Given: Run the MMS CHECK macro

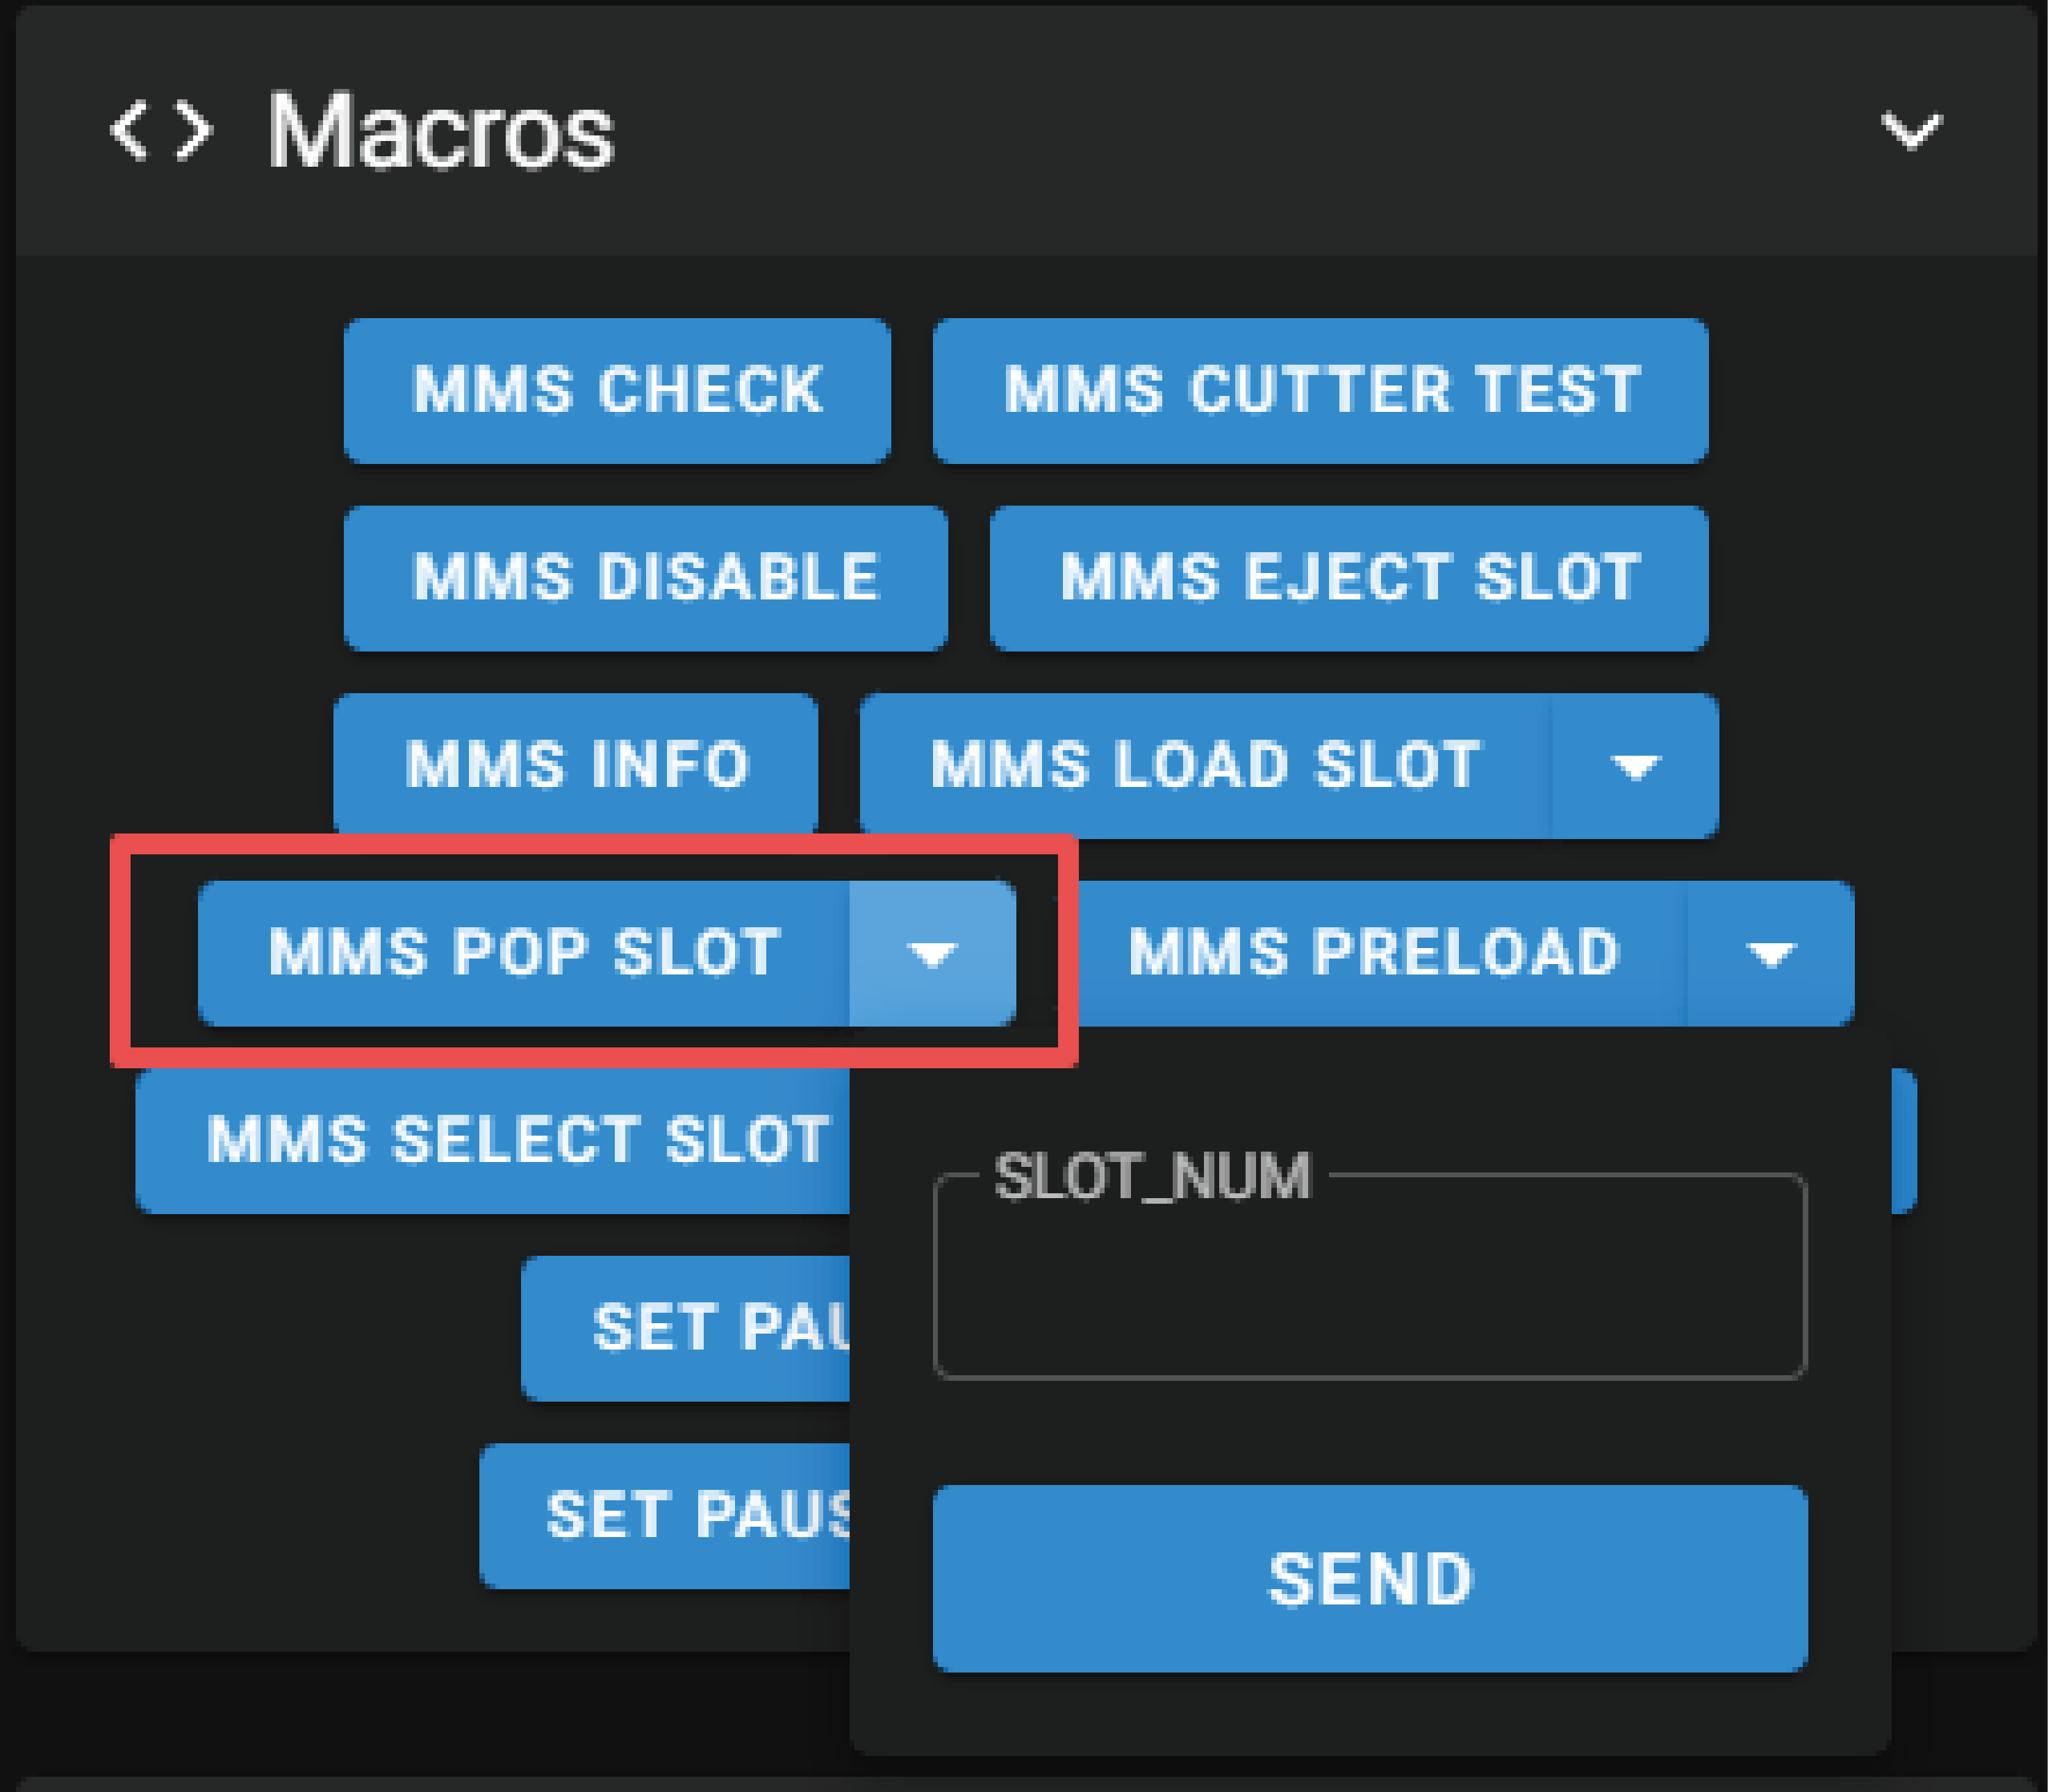Looking at the screenshot, I should coord(617,390).
